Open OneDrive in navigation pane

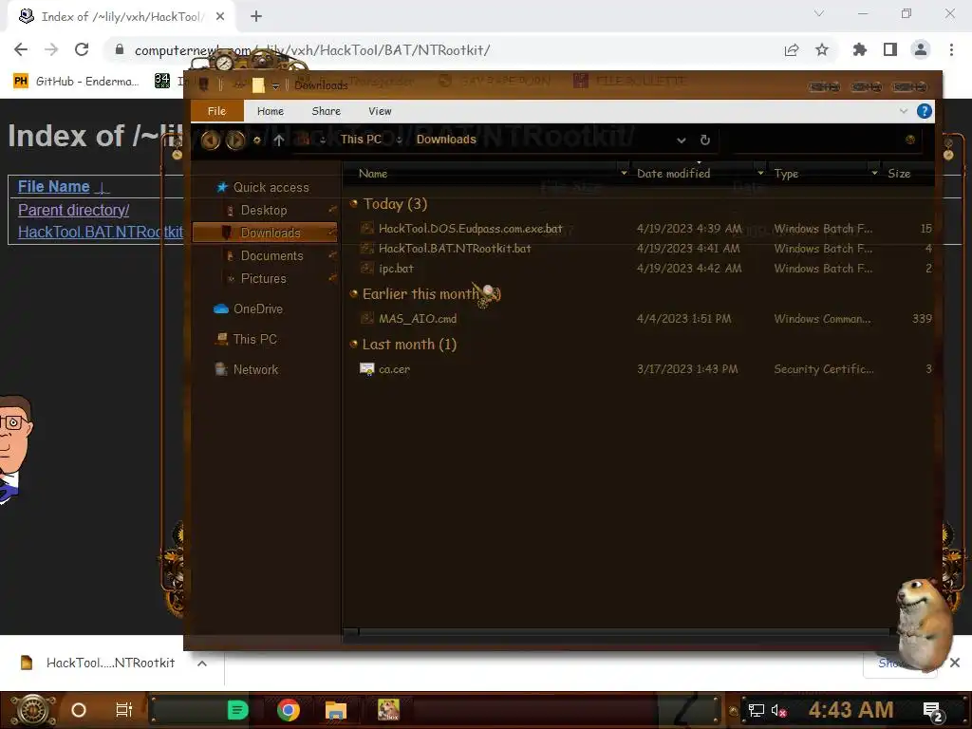(x=258, y=308)
